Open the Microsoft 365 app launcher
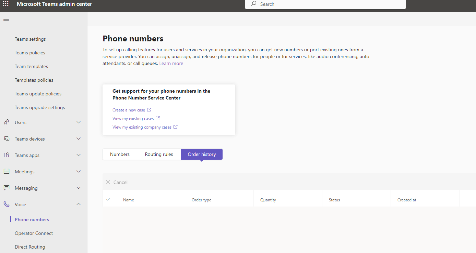This screenshot has width=476, height=253. (5, 4)
